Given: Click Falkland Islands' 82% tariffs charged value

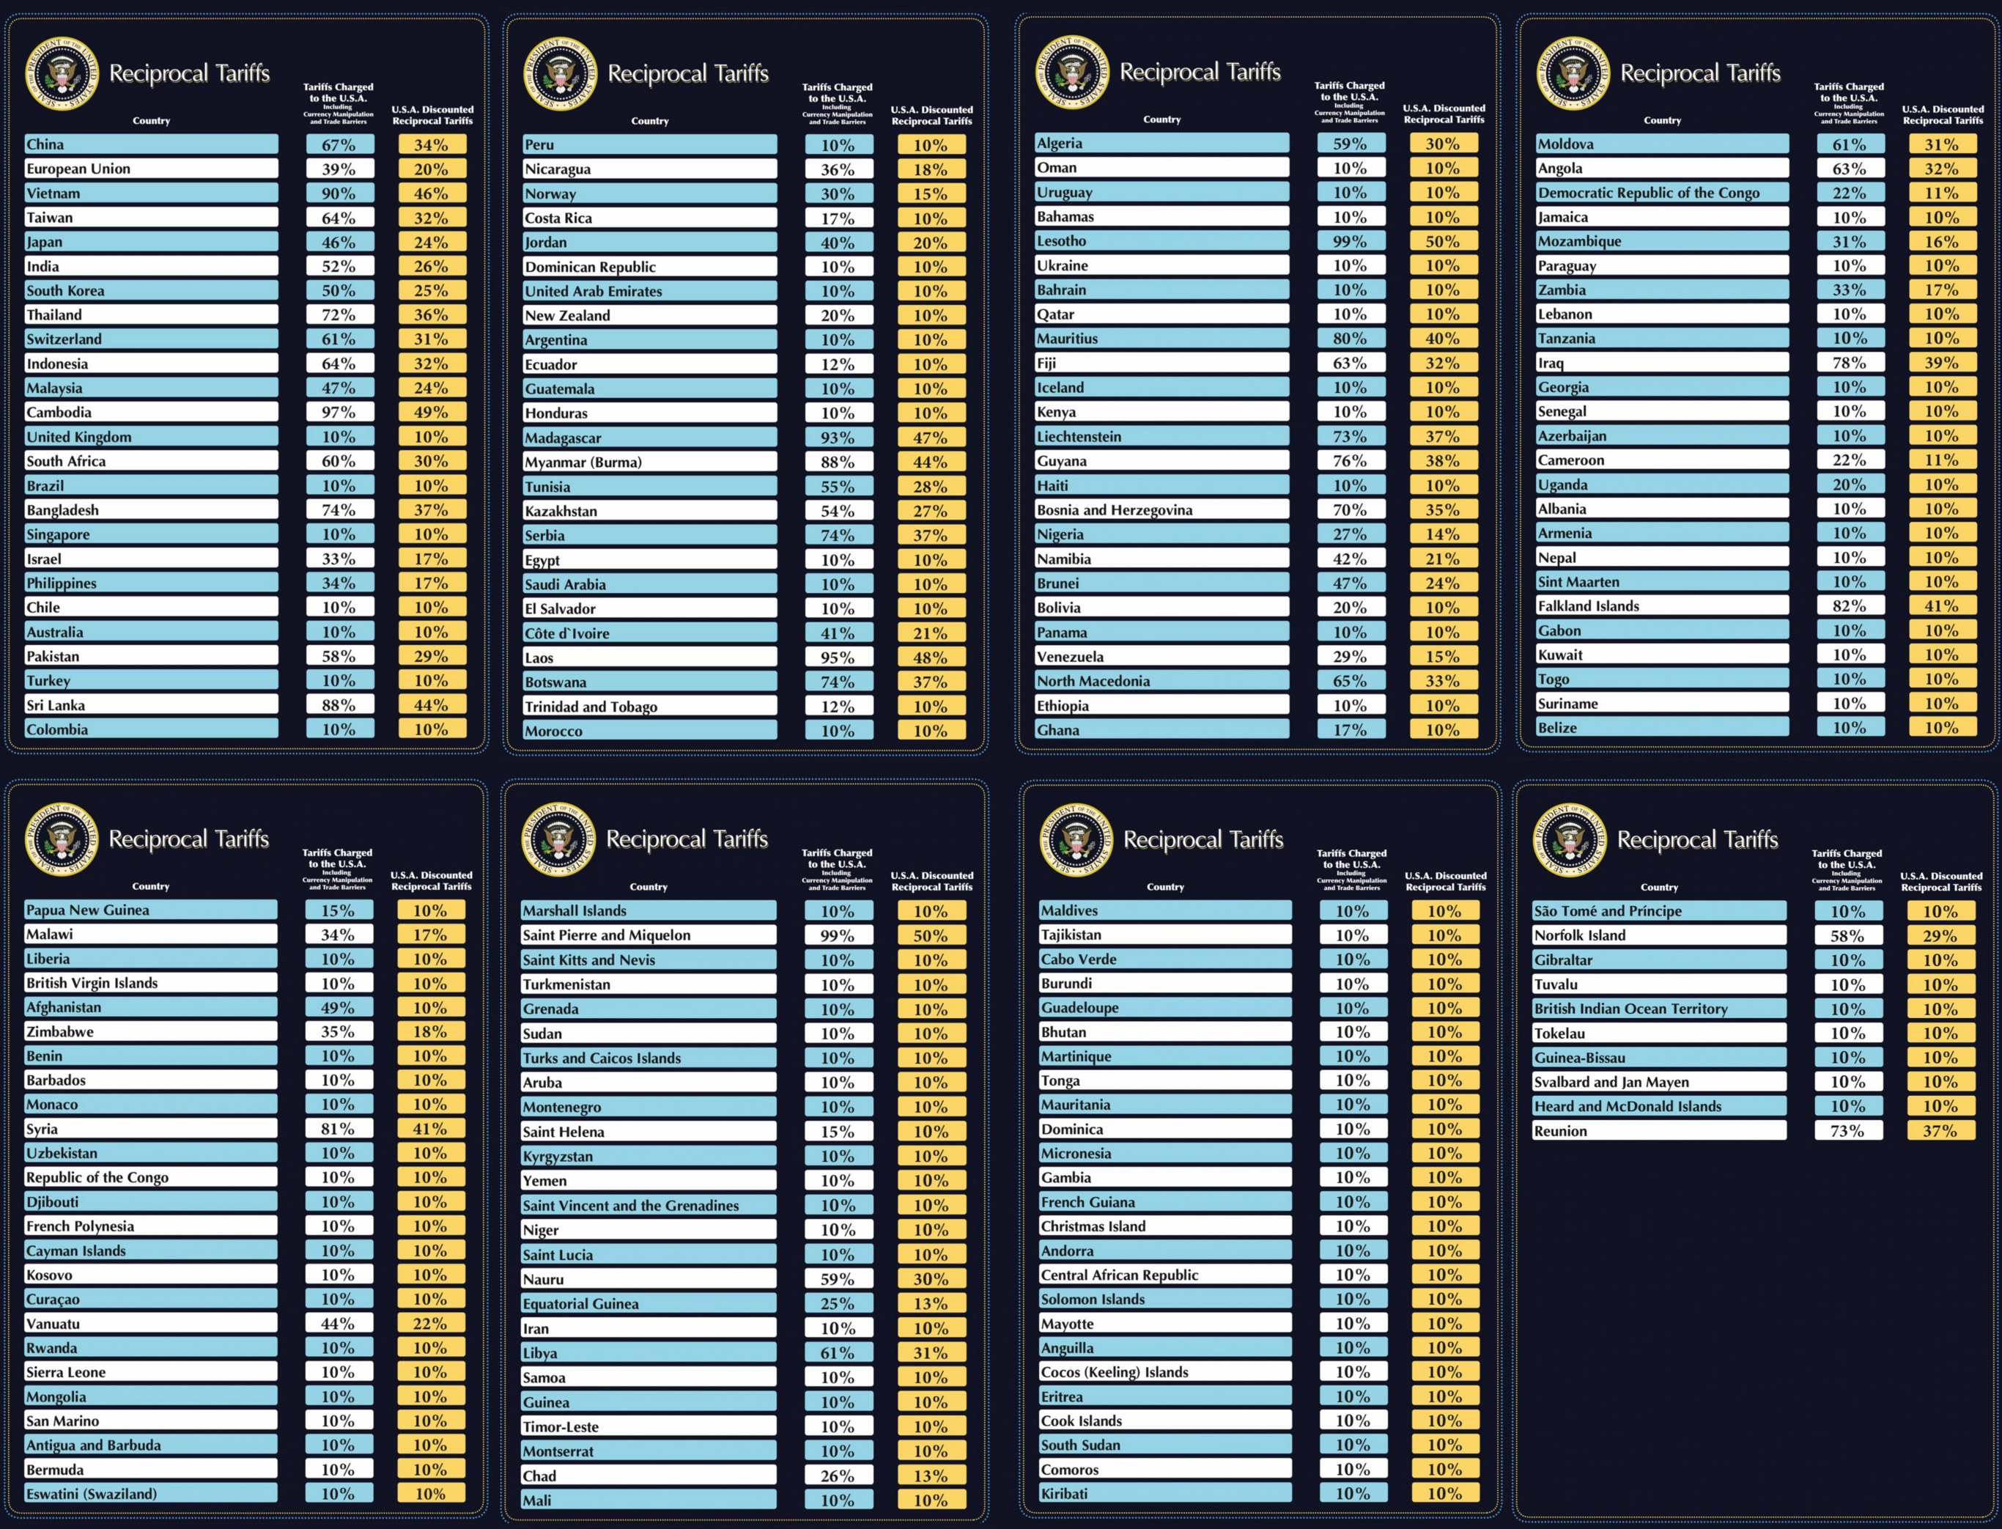Looking at the screenshot, I should [x=1850, y=605].
